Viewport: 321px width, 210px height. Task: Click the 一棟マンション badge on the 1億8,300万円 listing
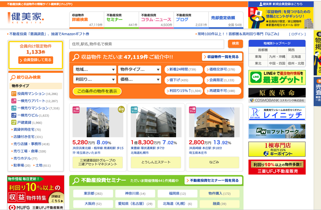134,110
